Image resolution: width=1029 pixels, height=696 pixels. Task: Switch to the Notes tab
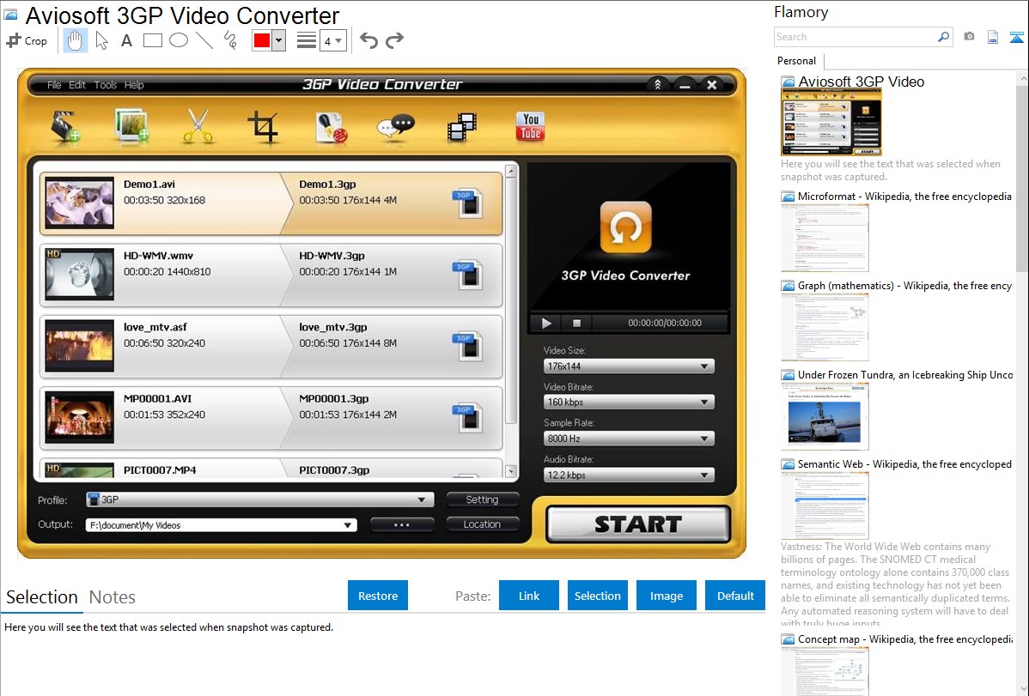(x=113, y=597)
